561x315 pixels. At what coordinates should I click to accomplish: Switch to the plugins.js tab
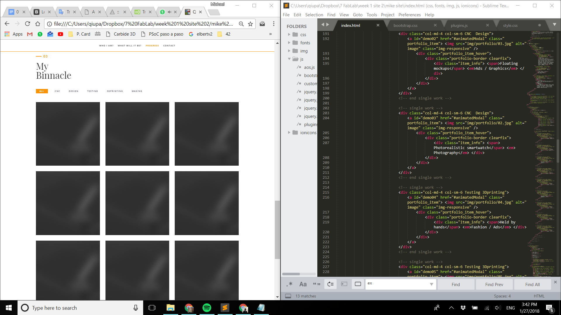click(x=459, y=25)
